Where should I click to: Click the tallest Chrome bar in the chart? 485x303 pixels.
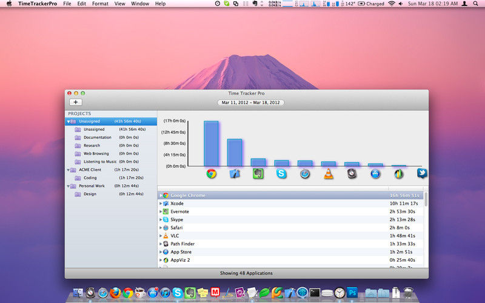pyautogui.click(x=211, y=144)
